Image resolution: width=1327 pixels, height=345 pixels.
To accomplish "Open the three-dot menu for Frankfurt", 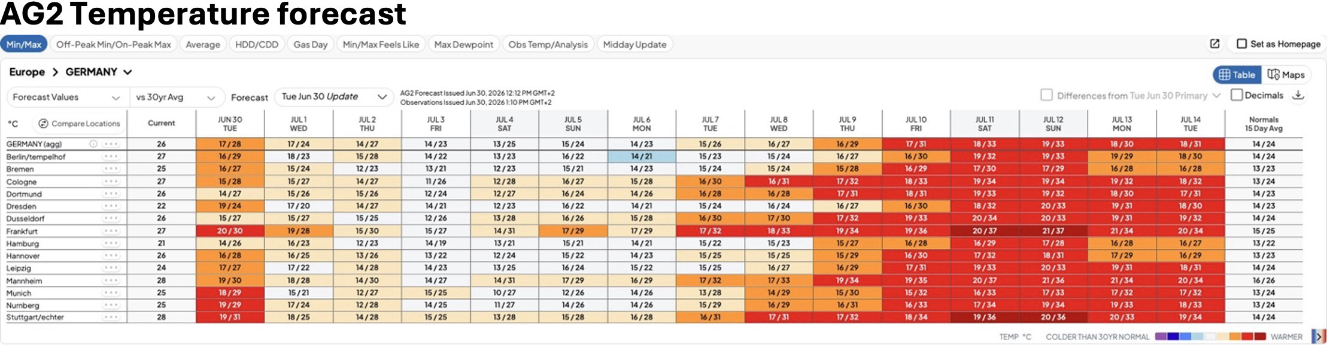I will (x=111, y=231).
